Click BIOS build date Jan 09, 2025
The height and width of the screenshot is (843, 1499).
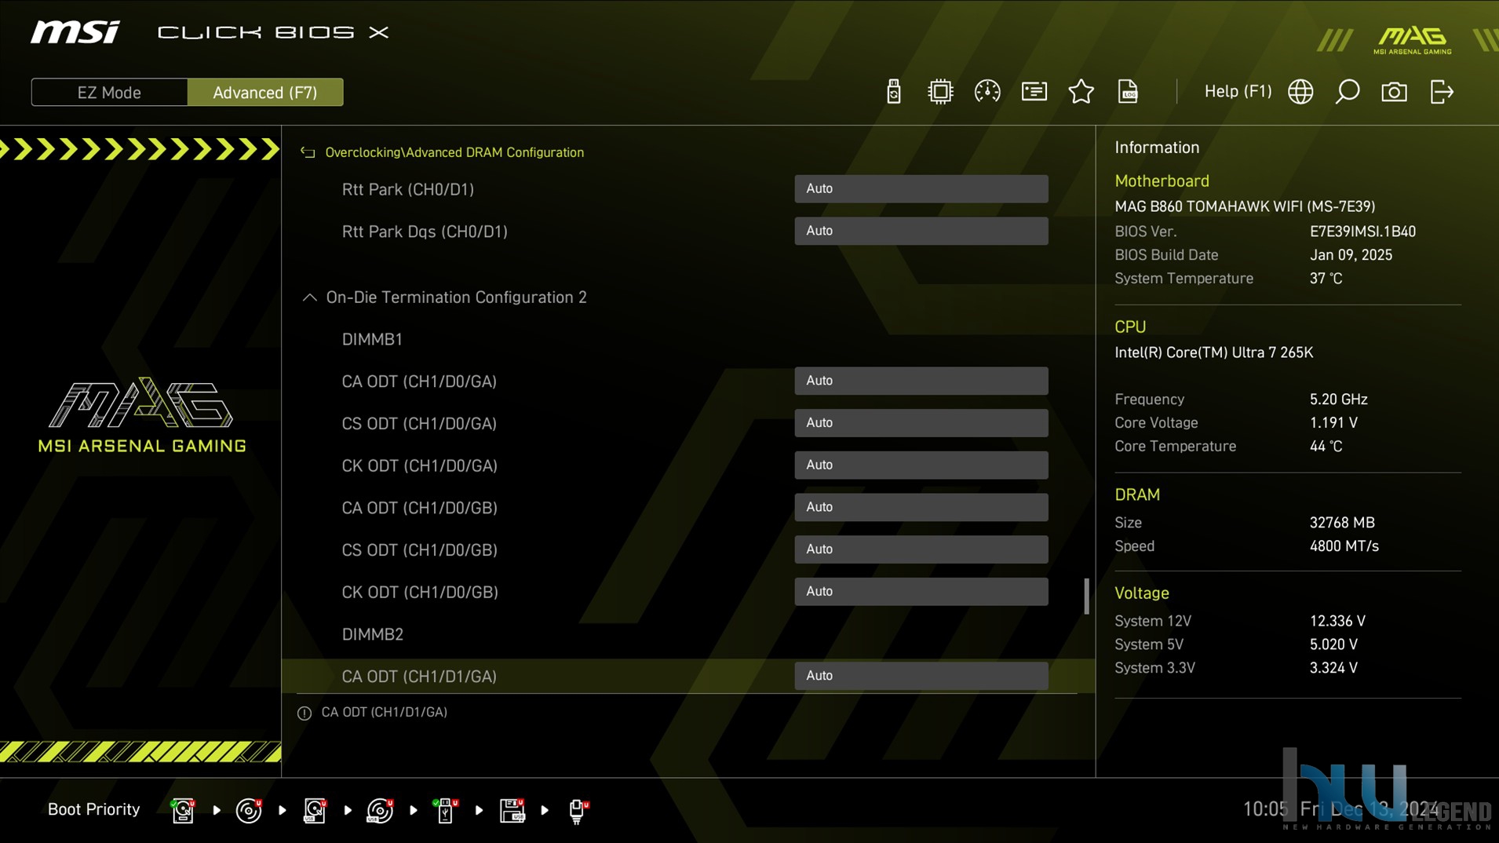1351,255
